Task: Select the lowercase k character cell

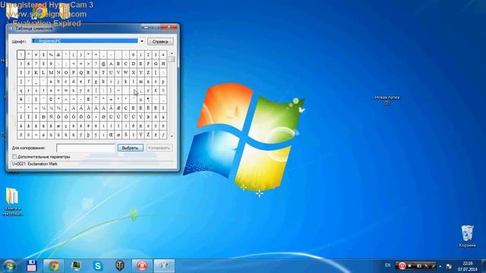Action: coord(126,82)
